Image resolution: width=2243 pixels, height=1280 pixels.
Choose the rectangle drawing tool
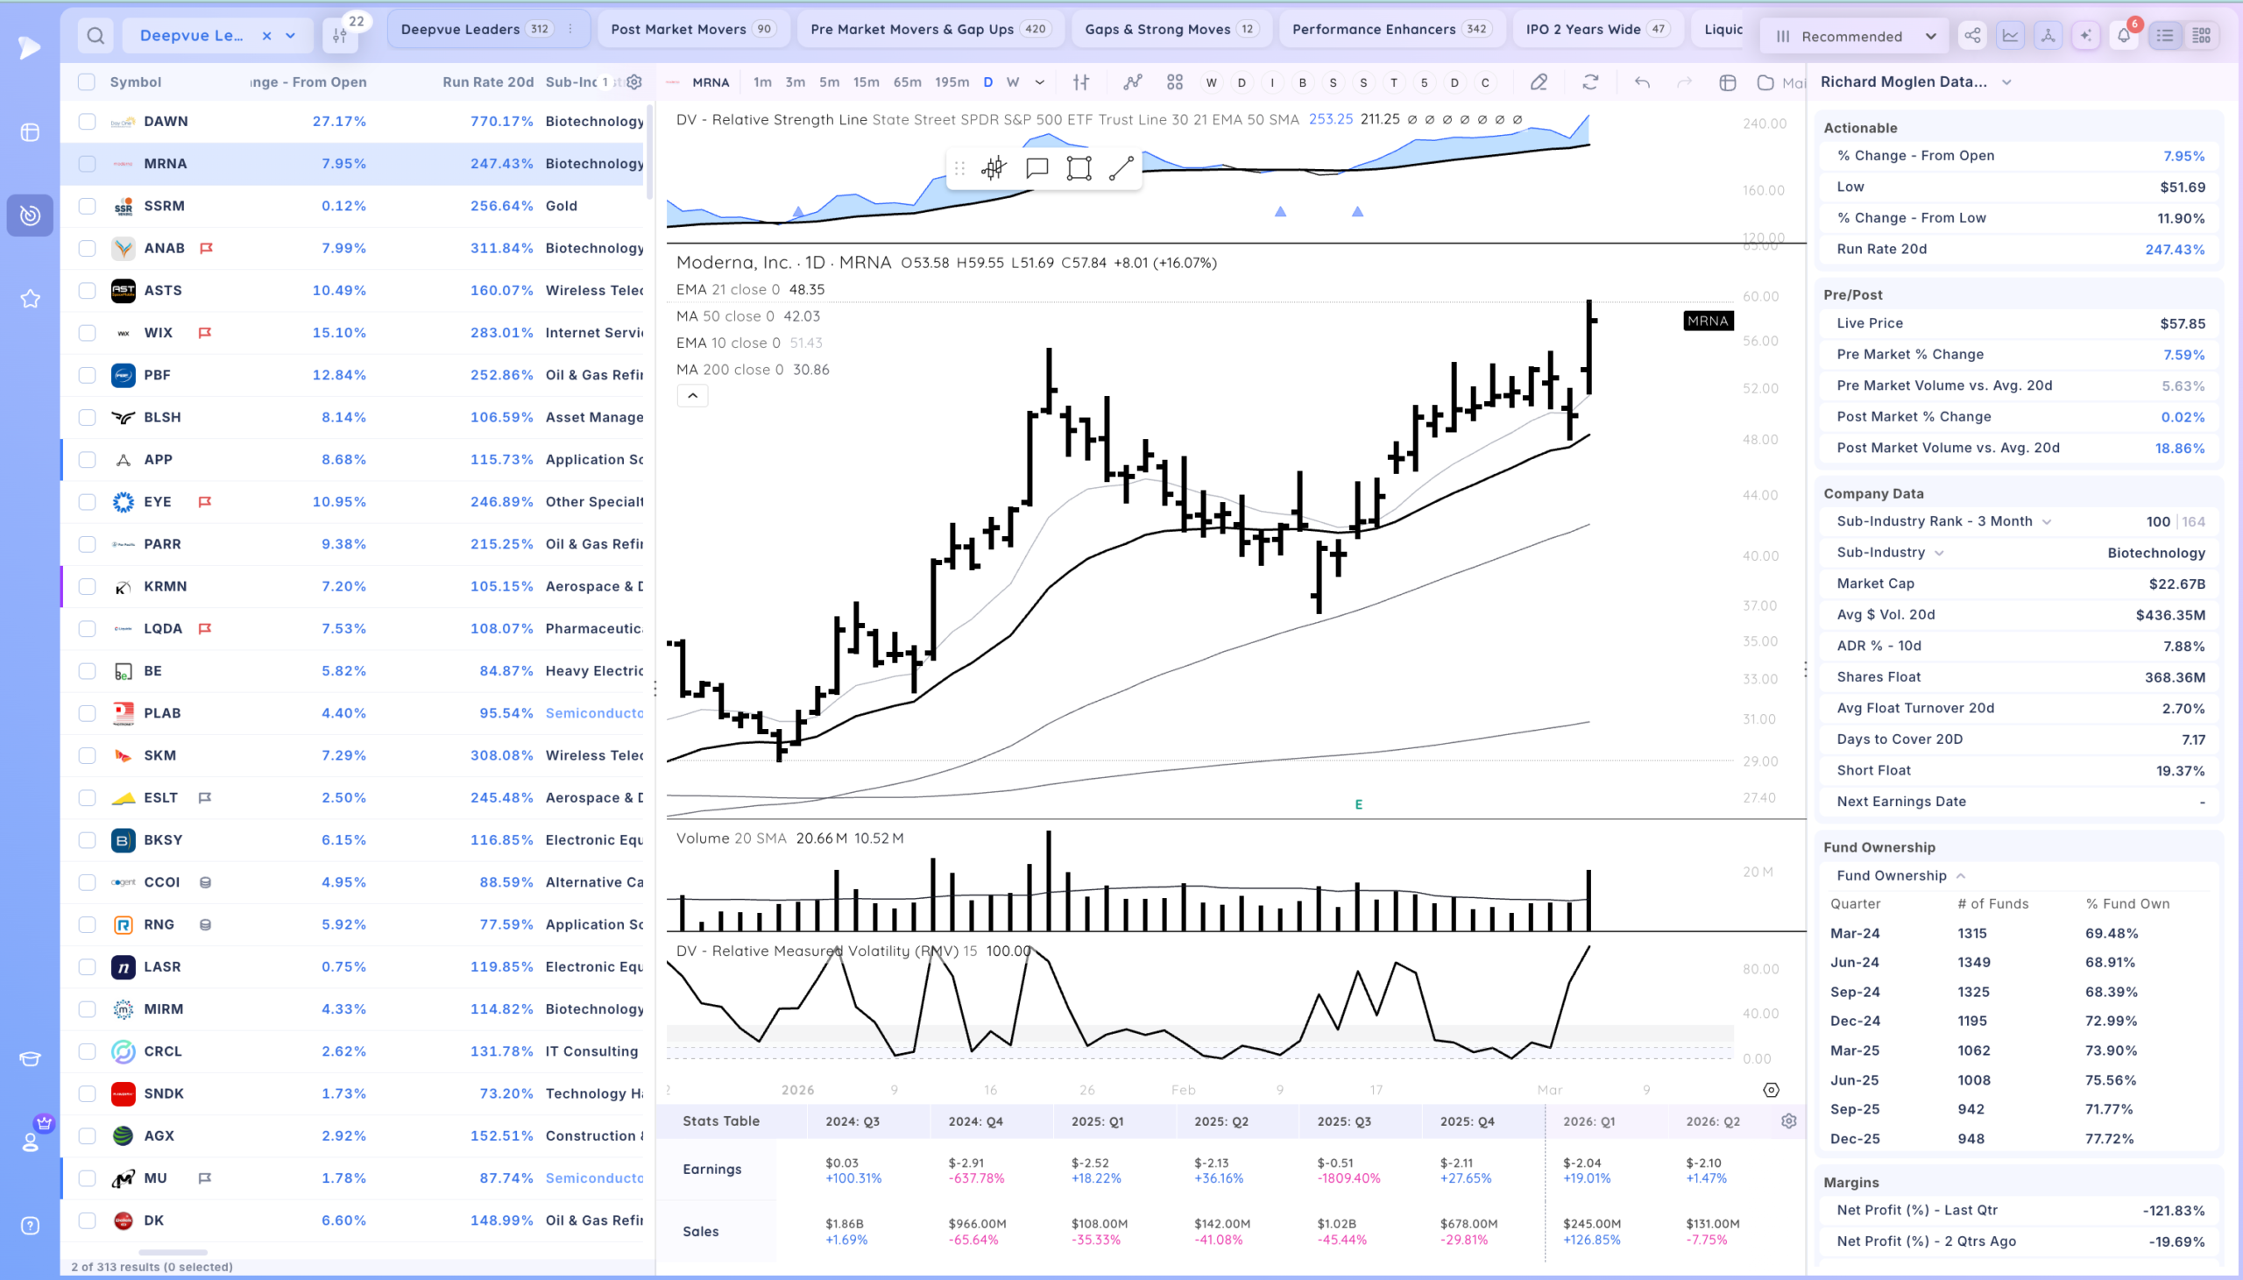coord(1079,168)
